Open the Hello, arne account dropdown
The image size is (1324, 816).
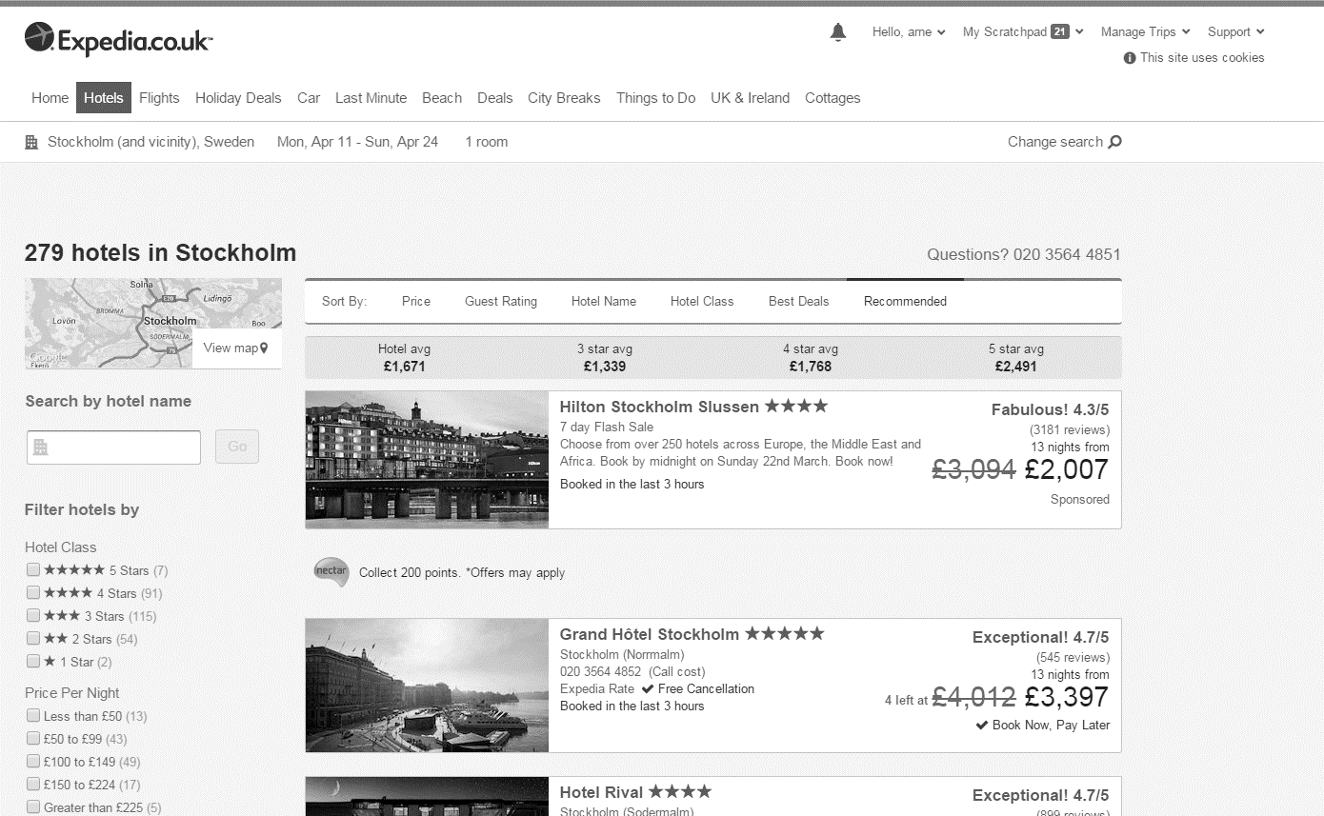909,31
